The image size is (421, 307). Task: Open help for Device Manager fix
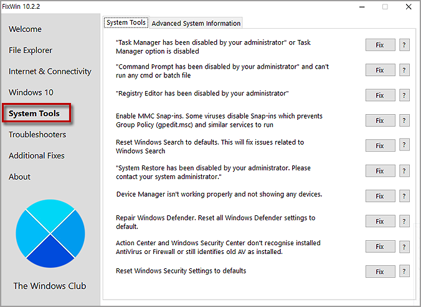(404, 196)
